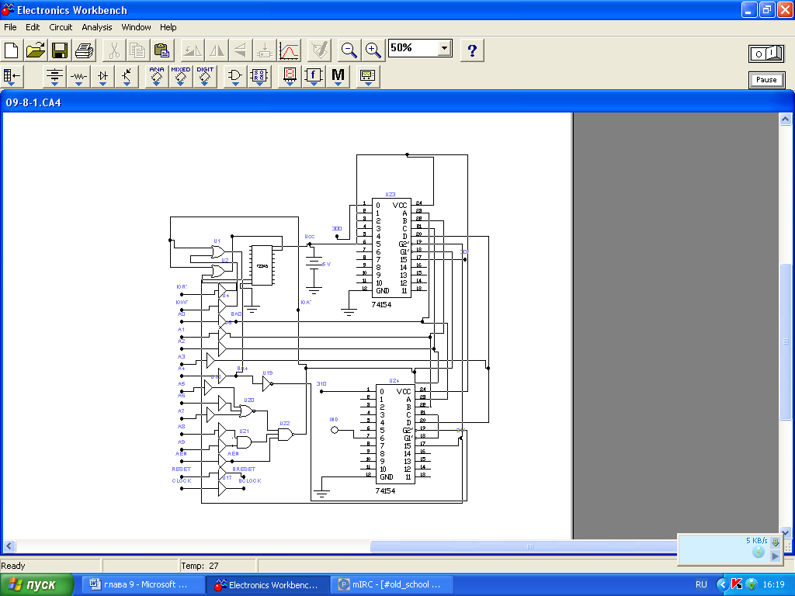Image resolution: width=795 pixels, height=596 pixels.
Task: Click the 09-8-1.CA4 circuit window title bar
Action: point(397,102)
